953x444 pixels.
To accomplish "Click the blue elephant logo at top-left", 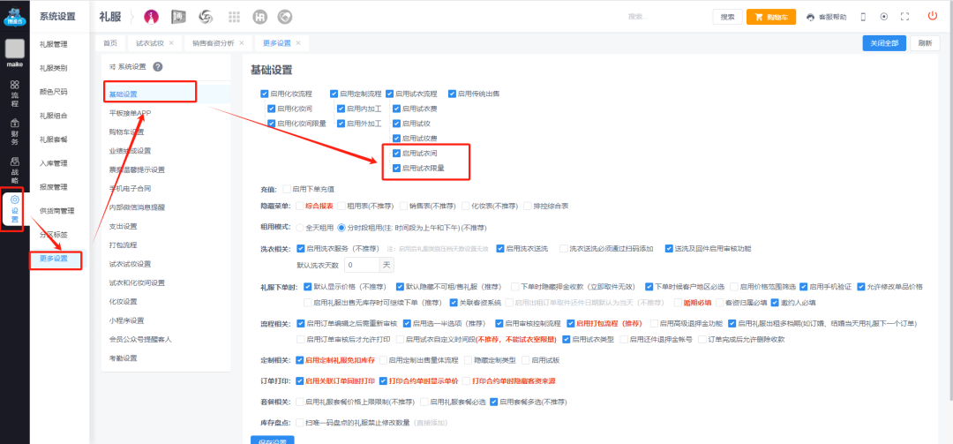I will pos(15,17).
